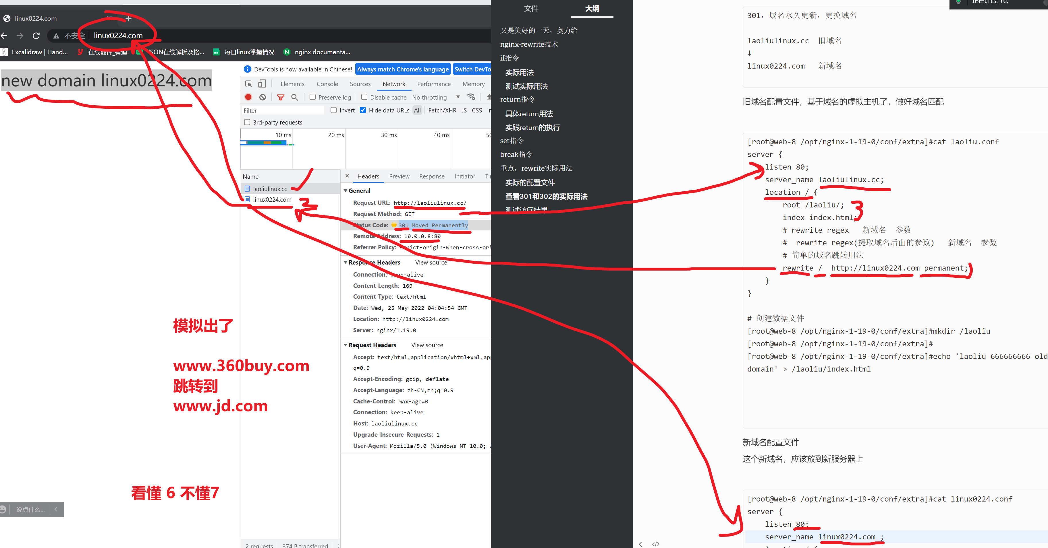This screenshot has height=548, width=1048.
Task: Toggle the device toolbar icon
Action: 262,84
